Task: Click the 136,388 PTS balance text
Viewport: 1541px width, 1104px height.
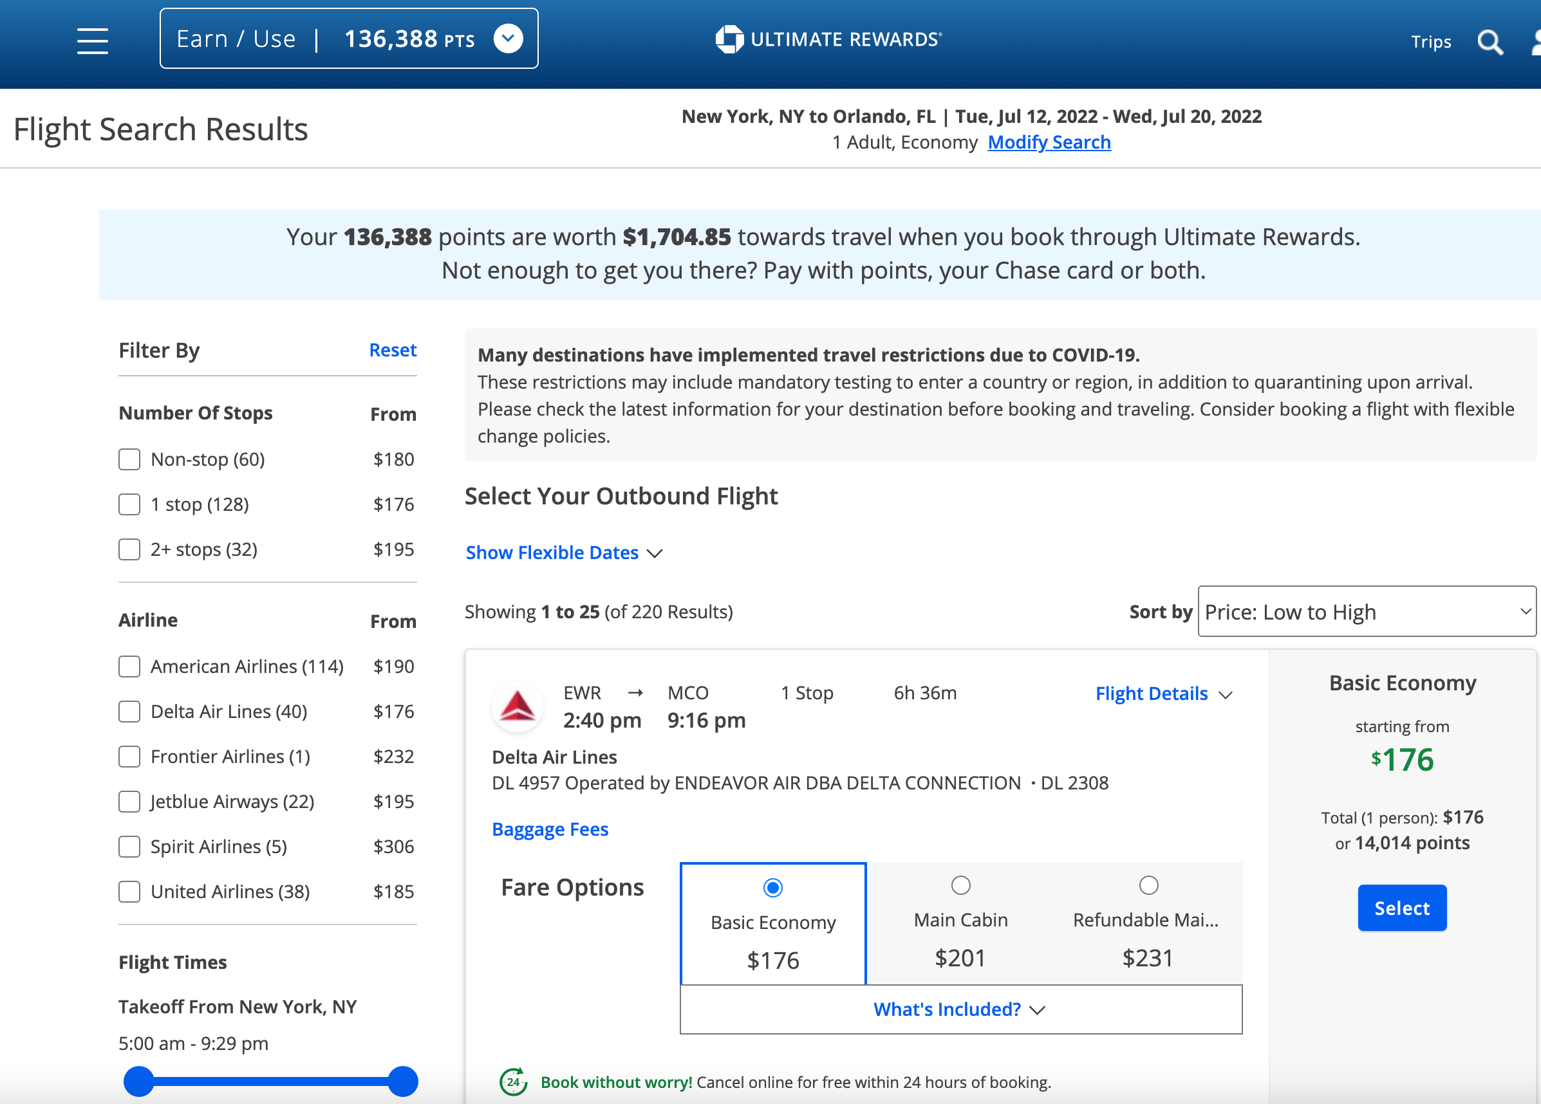Action: click(x=409, y=39)
